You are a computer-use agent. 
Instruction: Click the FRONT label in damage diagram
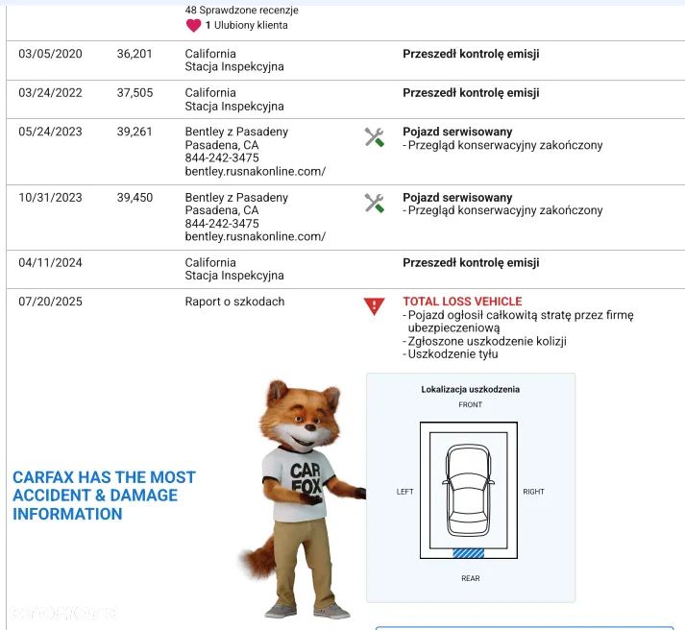tap(471, 404)
